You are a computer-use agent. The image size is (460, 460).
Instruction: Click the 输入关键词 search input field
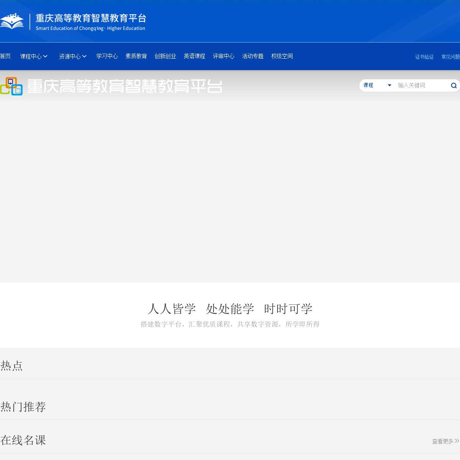pyautogui.click(x=422, y=85)
